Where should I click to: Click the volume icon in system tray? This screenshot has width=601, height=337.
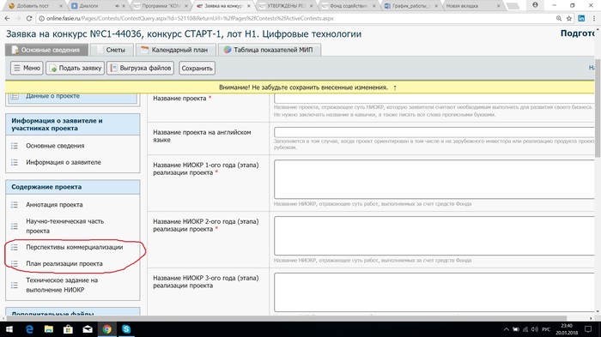click(535, 329)
